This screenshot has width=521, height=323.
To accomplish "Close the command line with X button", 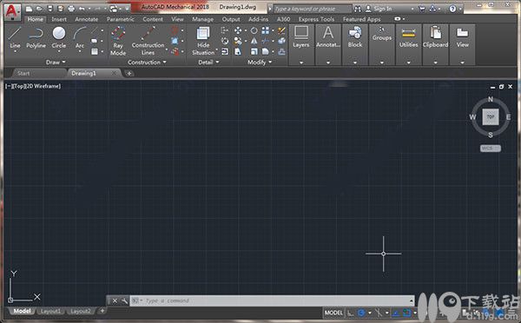I will [115, 300].
